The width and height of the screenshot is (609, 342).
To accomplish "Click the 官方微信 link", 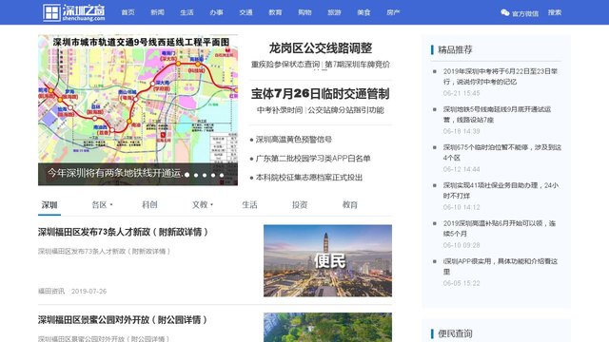I will (x=525, y=13).
